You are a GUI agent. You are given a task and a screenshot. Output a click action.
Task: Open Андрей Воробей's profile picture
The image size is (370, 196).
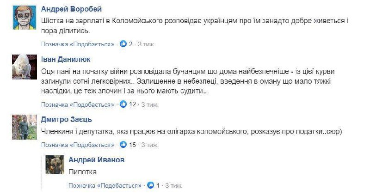(24, 18)
